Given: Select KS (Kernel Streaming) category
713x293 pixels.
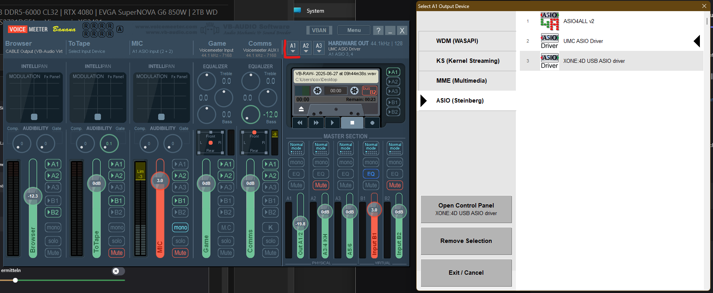Looking at the screenshot, I should (467, 61).
